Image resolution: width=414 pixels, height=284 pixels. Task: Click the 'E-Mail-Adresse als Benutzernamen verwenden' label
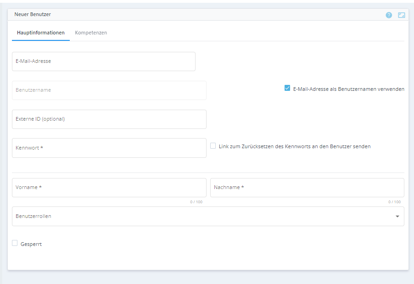[348, 89]
